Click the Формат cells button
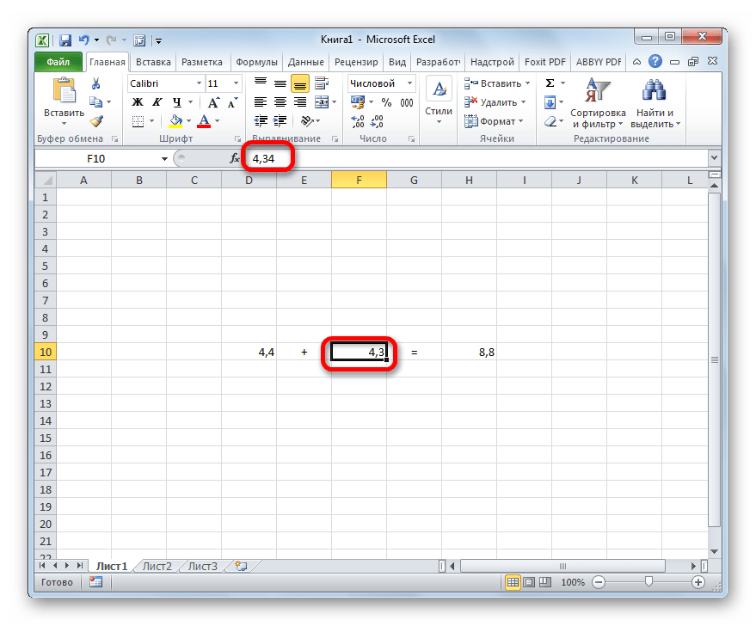The image size is (756, 626). pos(492,121)
